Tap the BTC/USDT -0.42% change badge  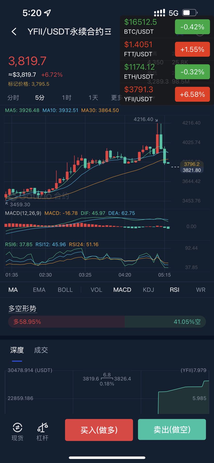(x=192, y=27)
